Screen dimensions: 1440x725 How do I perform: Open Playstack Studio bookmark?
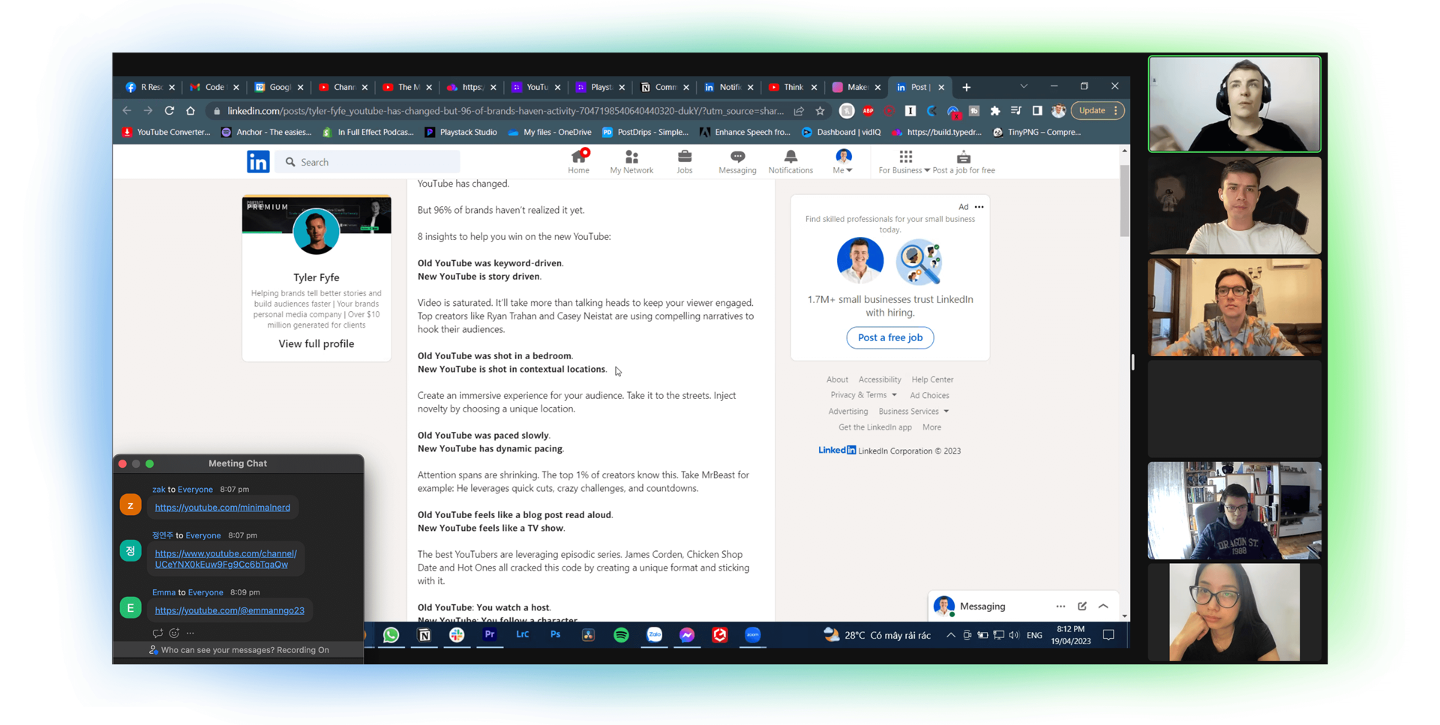pyautogui.click(x=460, y=132)
